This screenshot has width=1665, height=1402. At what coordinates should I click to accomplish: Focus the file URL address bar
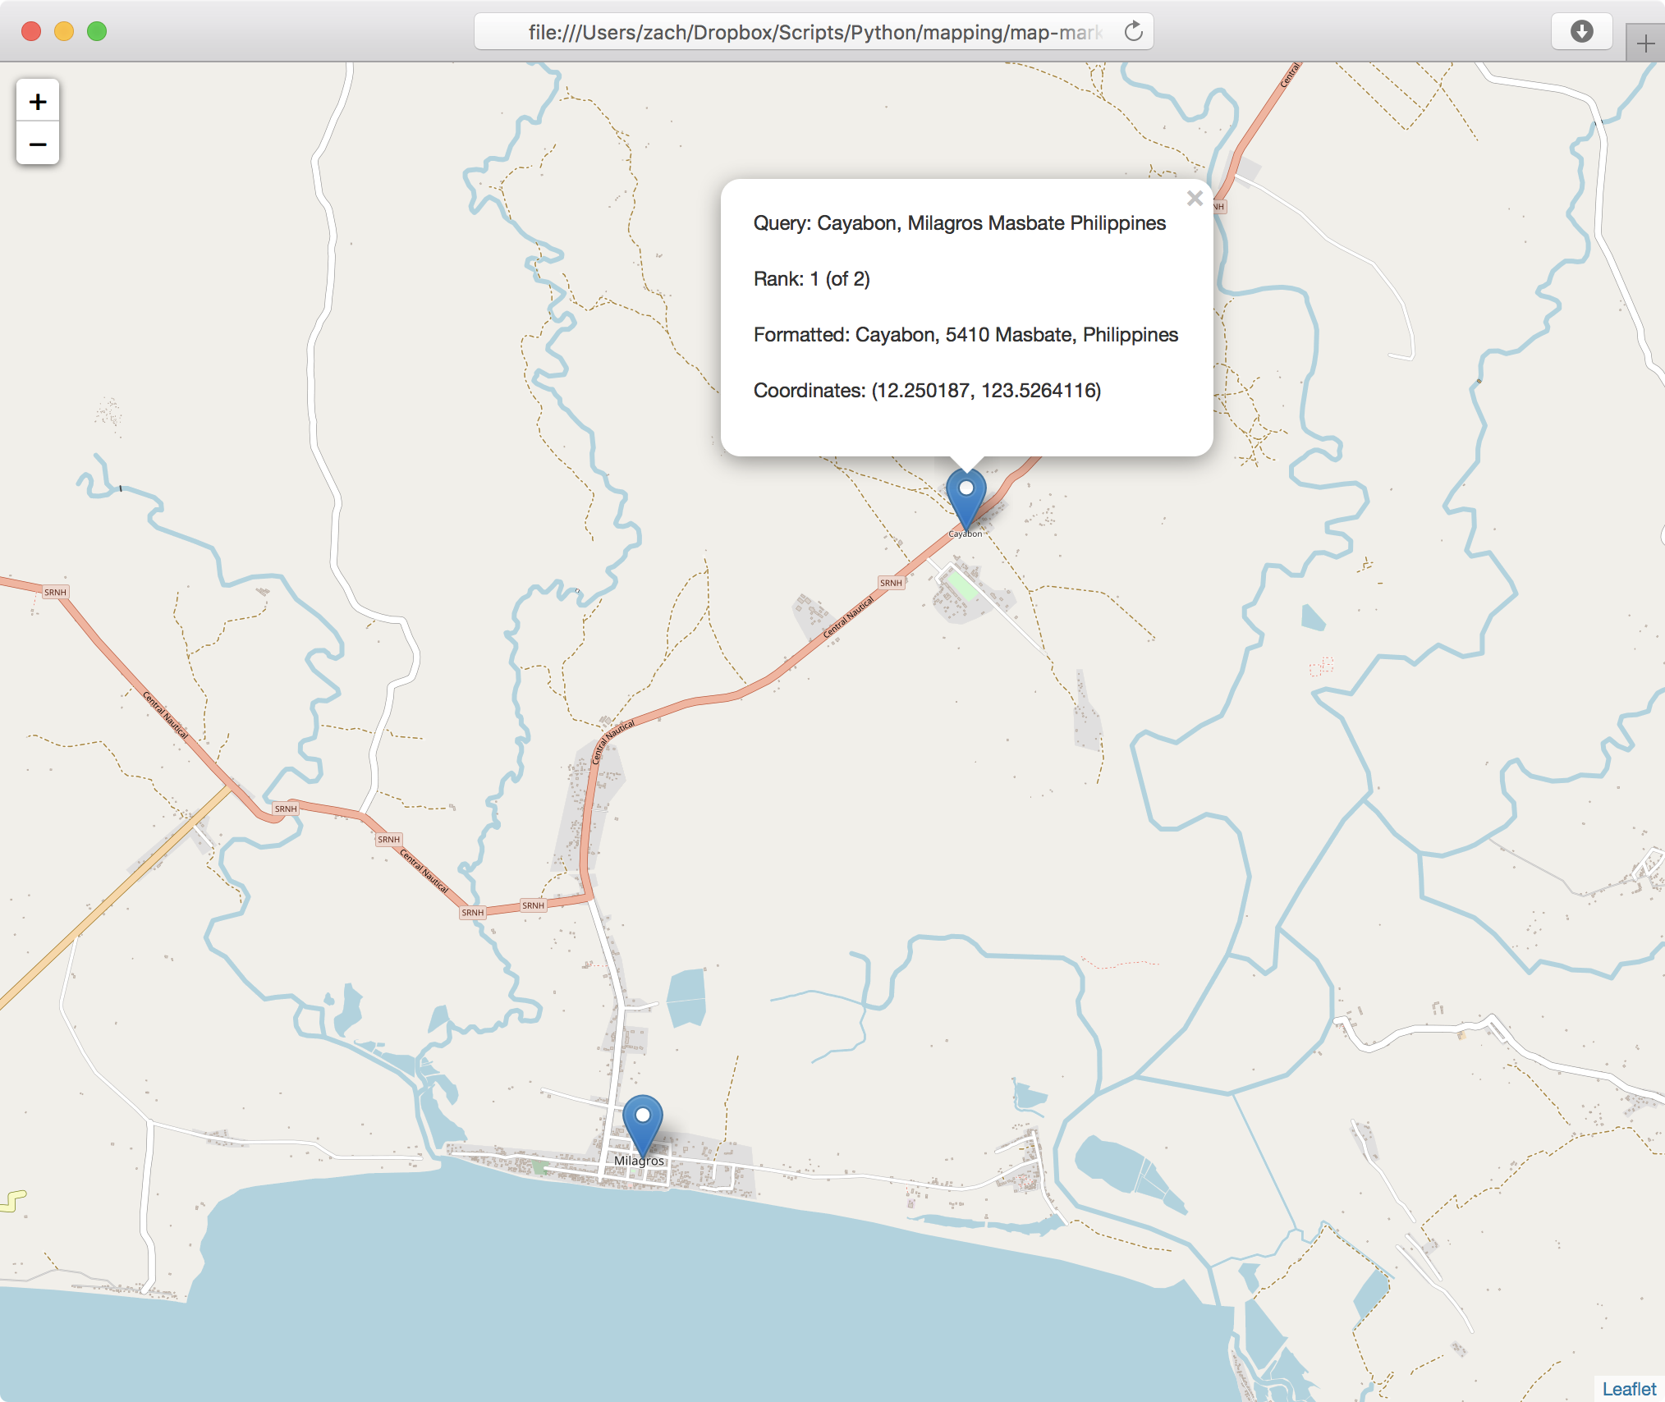tap(813, 32)
